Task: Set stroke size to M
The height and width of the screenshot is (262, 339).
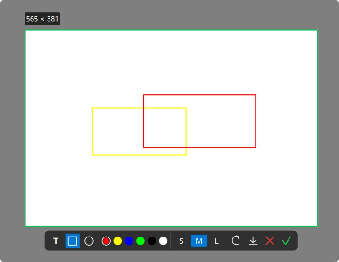Action: tap(199, 241)
